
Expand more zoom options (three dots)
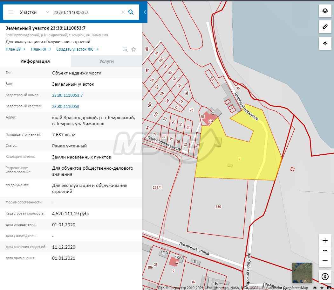tap(325, 251)
